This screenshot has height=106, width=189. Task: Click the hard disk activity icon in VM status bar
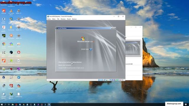(x=99, y=80)
